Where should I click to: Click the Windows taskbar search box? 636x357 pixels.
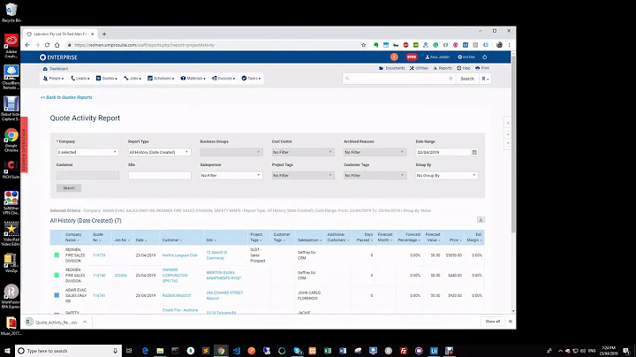tap(68, 351)
